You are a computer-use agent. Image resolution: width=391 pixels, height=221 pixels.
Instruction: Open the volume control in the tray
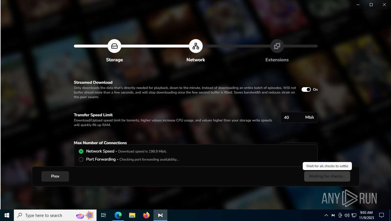click(x=347, y=215)
